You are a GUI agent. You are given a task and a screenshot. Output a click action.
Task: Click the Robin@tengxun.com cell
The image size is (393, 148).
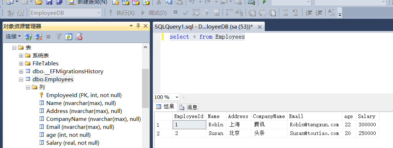coord(315,125)
